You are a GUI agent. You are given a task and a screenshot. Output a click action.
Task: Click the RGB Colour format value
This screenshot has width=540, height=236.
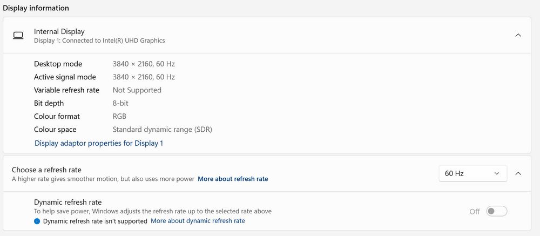119,116
